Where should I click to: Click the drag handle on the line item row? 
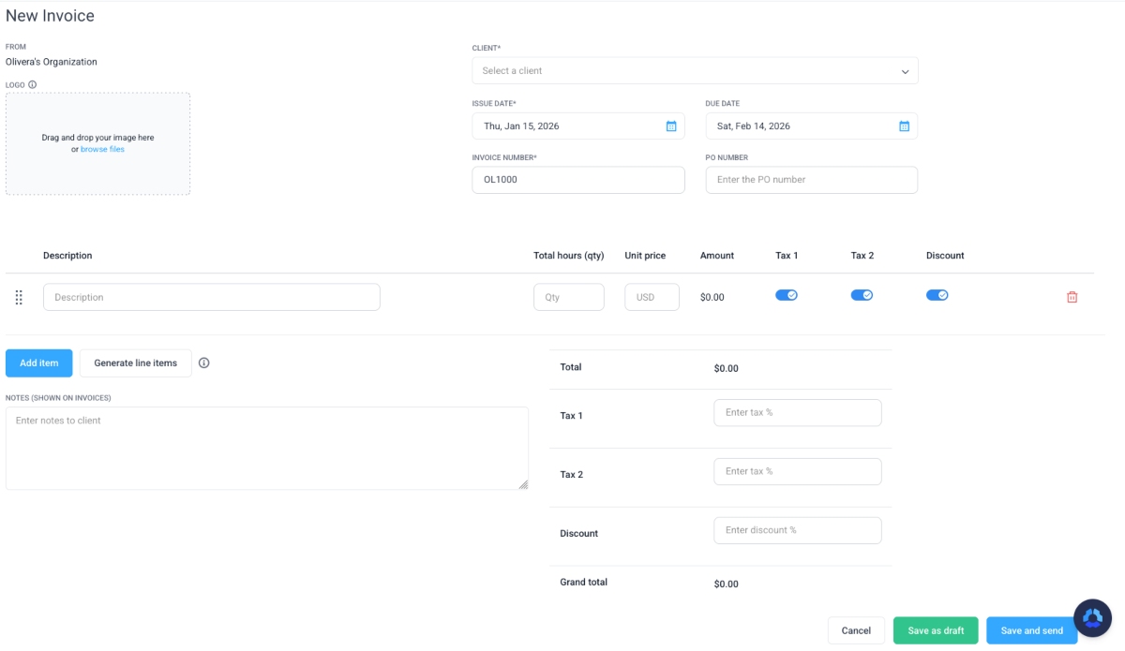click(19, 296)
